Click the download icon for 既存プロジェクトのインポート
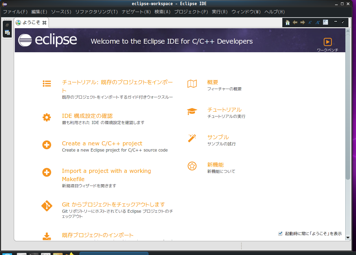This screenshot has height=255, width=356. coord(47,236)
